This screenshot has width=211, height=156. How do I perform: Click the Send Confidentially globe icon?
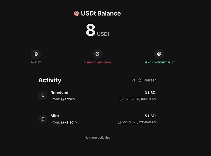(159, 54)
